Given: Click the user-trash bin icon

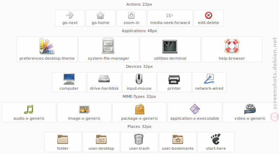Looking at the screenshot, I should point(139,139).
